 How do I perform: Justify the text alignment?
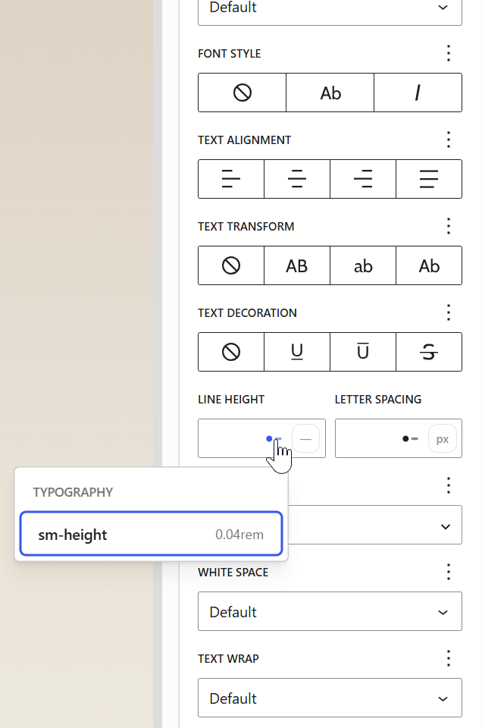pyautogui.click(x=429, y=179)
